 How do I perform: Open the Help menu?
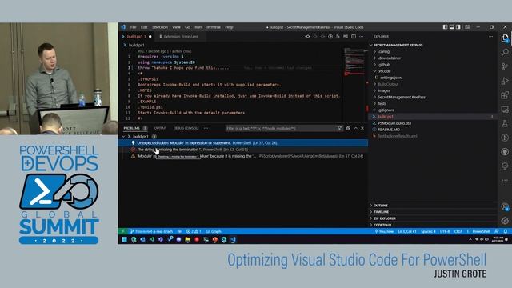click(229, 27)
